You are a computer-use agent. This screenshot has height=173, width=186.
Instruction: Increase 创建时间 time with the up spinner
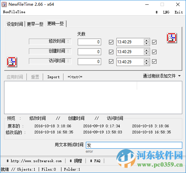pyautogui.click(x=147, y=50)
